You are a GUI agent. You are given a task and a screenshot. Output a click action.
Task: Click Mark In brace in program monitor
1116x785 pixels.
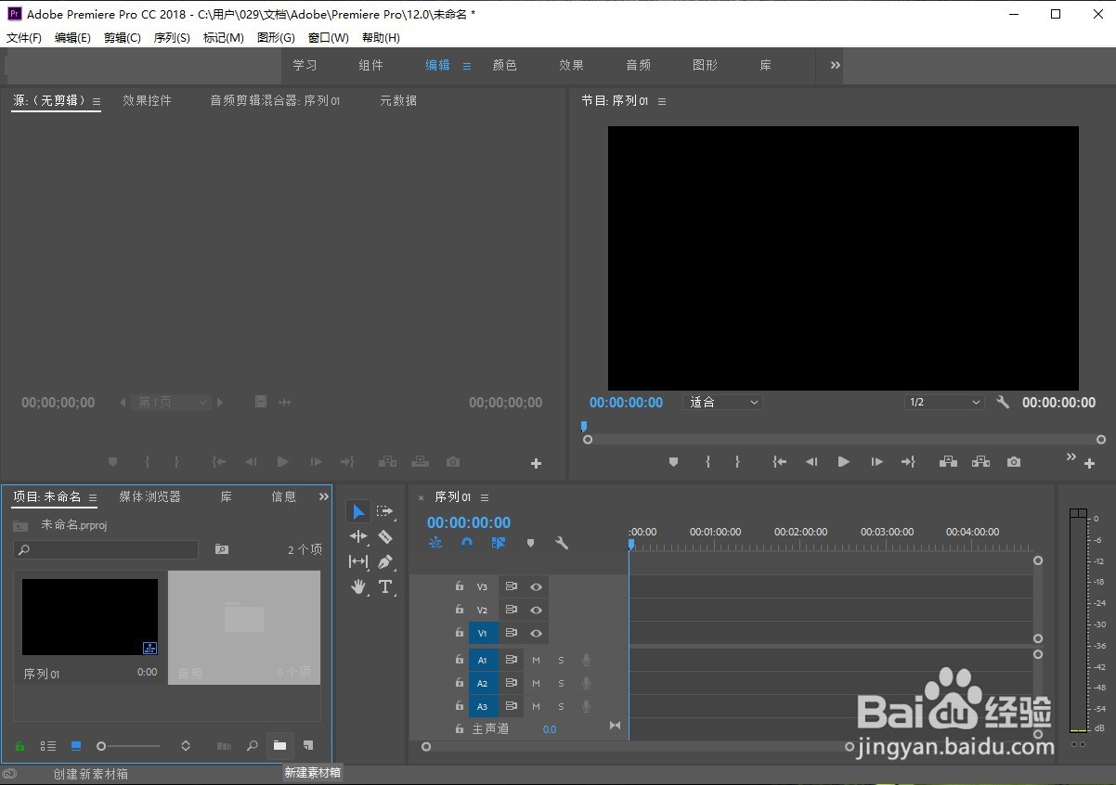tap(707, 461)
